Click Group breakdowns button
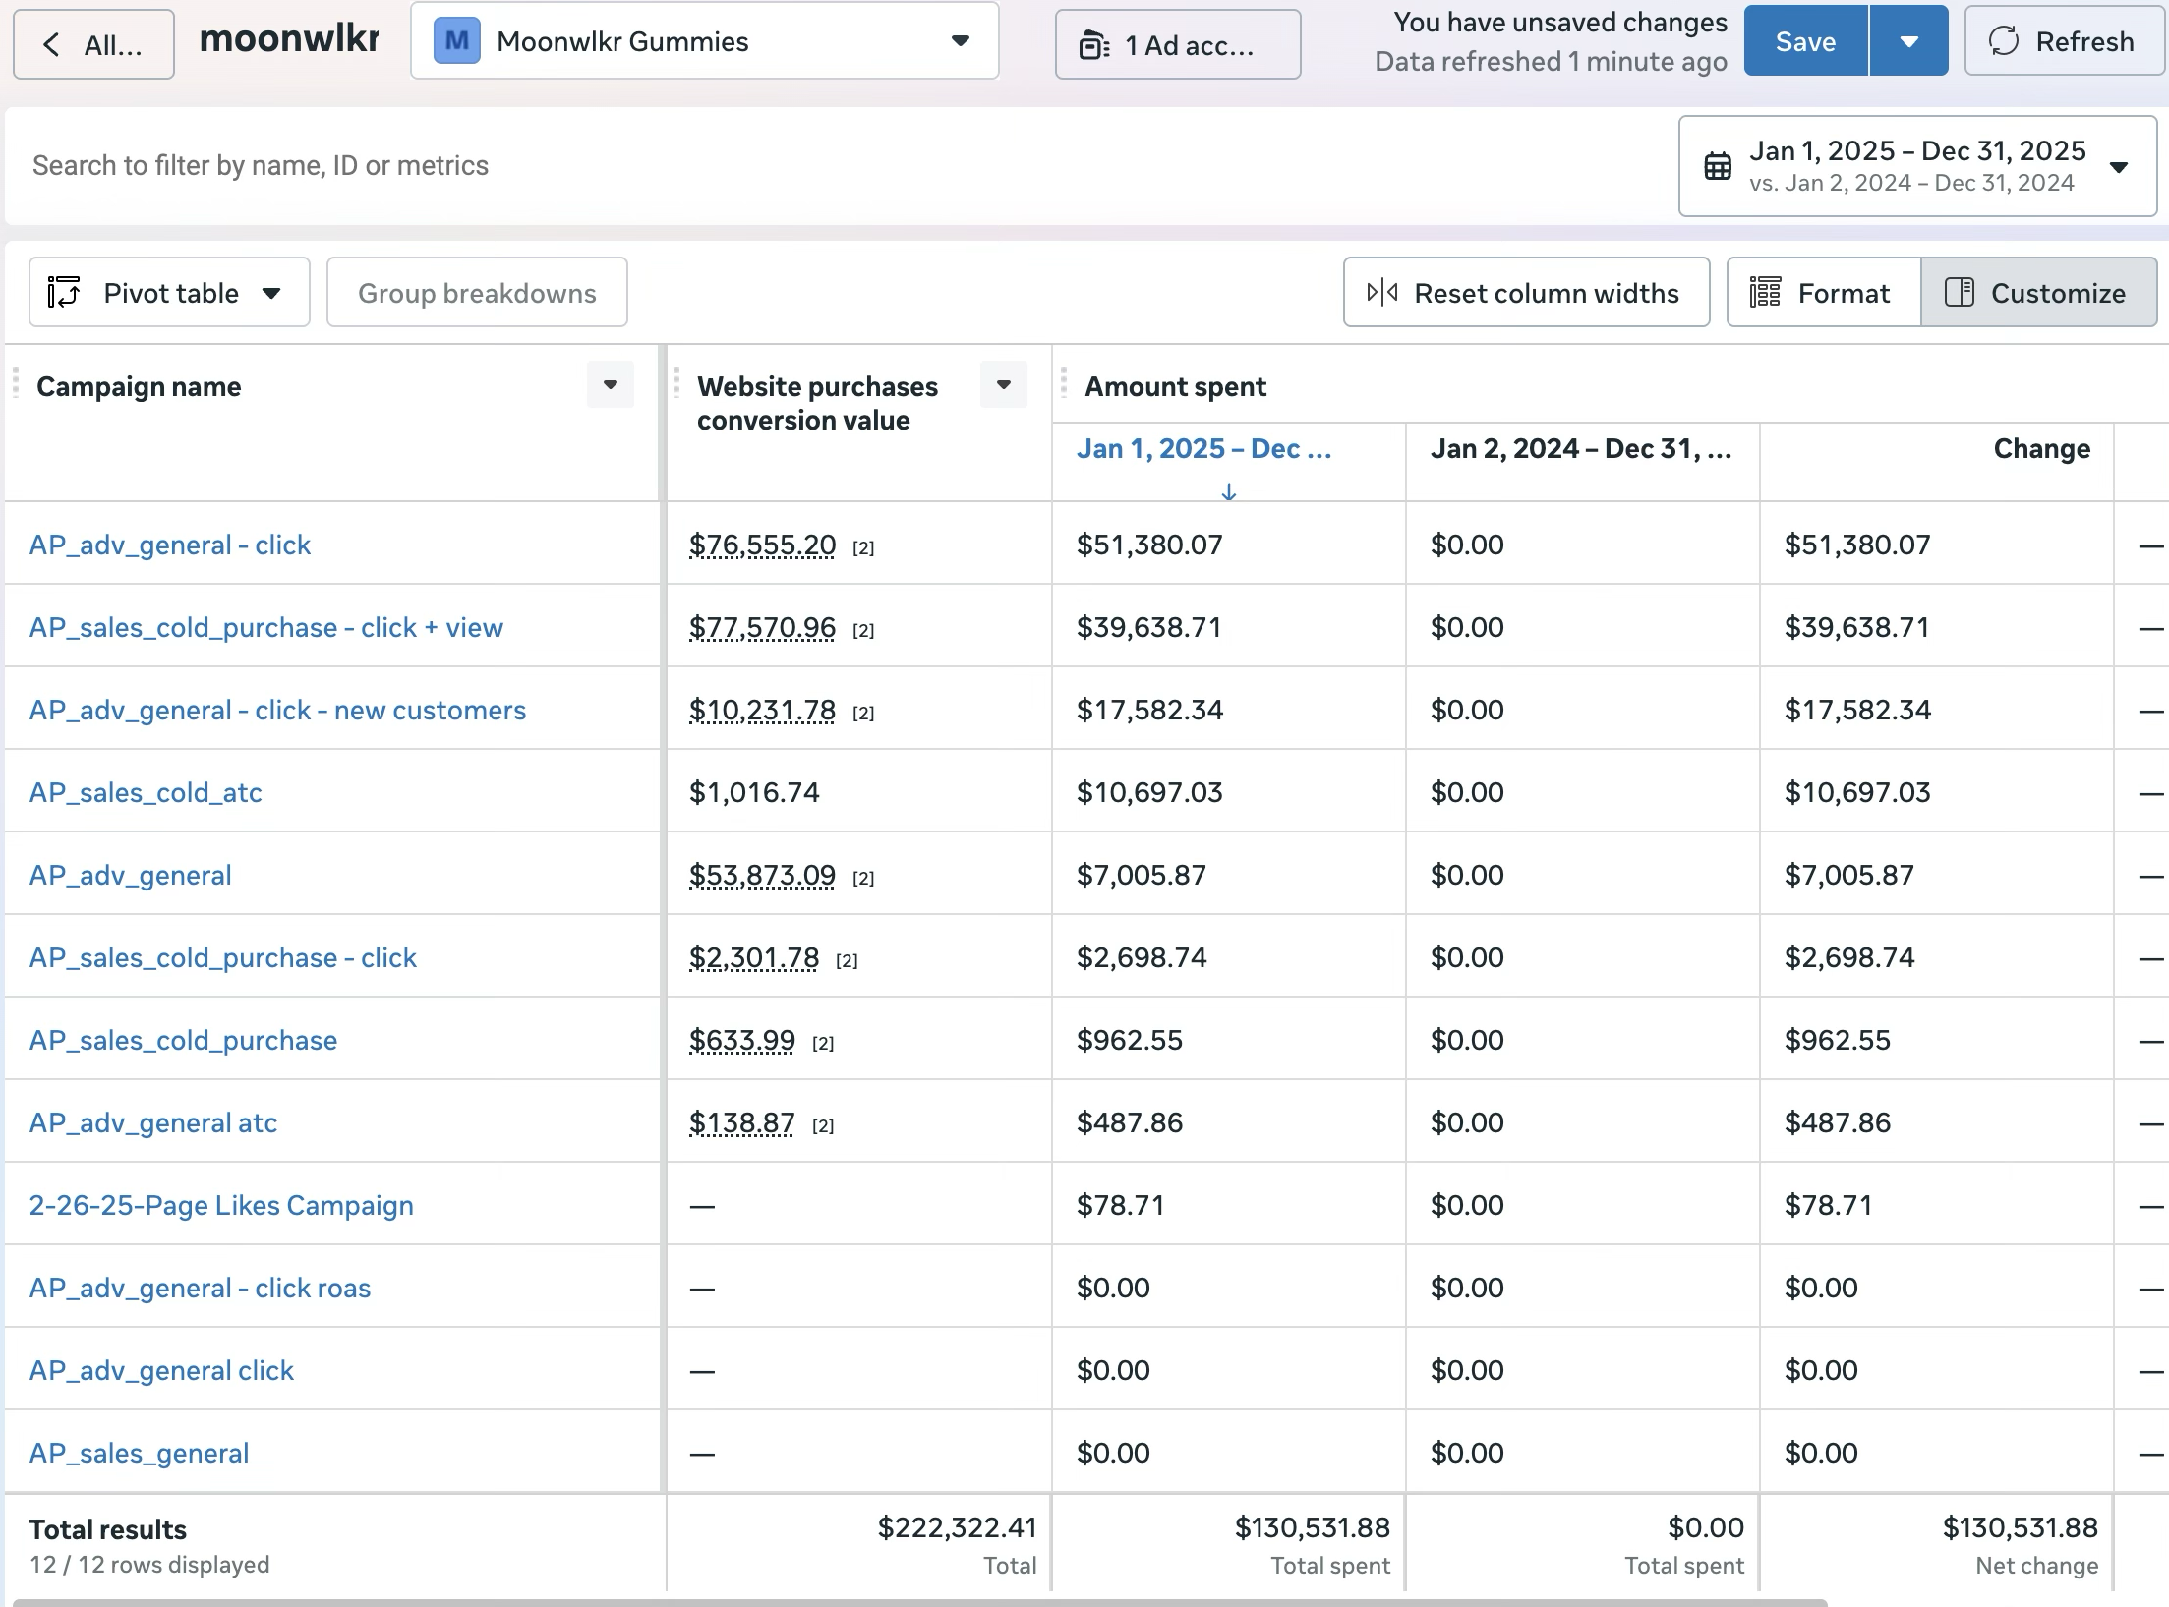Image resolution: width=2169 pixels, height=1607 pixels. [477, 293]
